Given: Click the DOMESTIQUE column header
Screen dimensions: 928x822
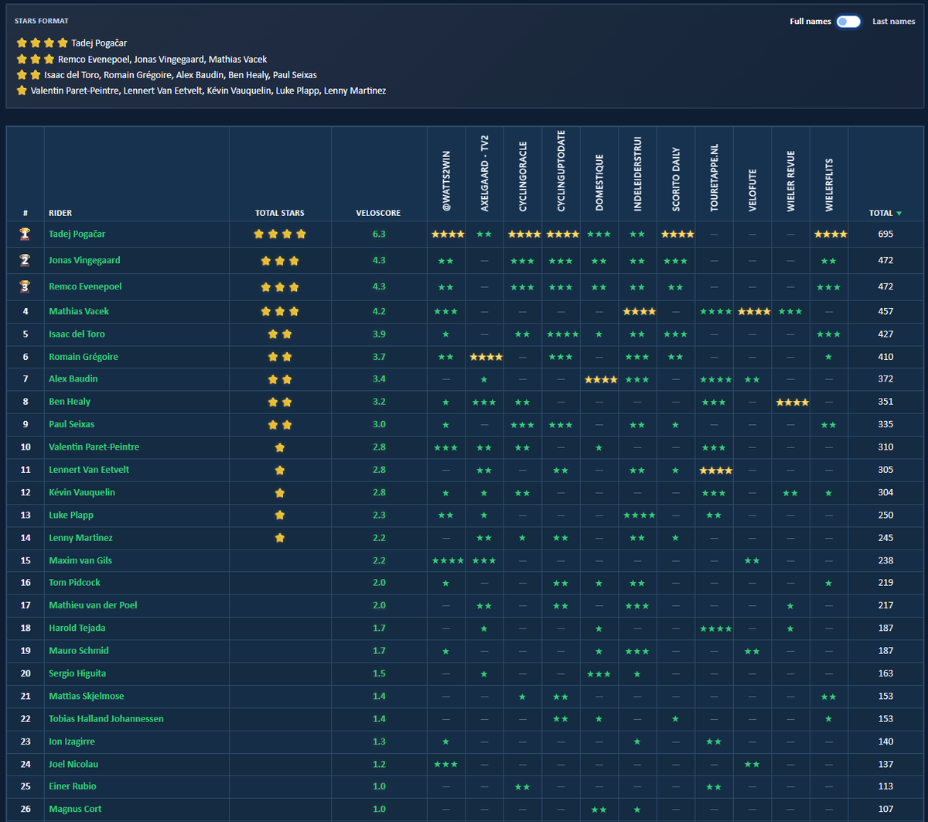Looking at the screenshot, I should click(600, 183).
